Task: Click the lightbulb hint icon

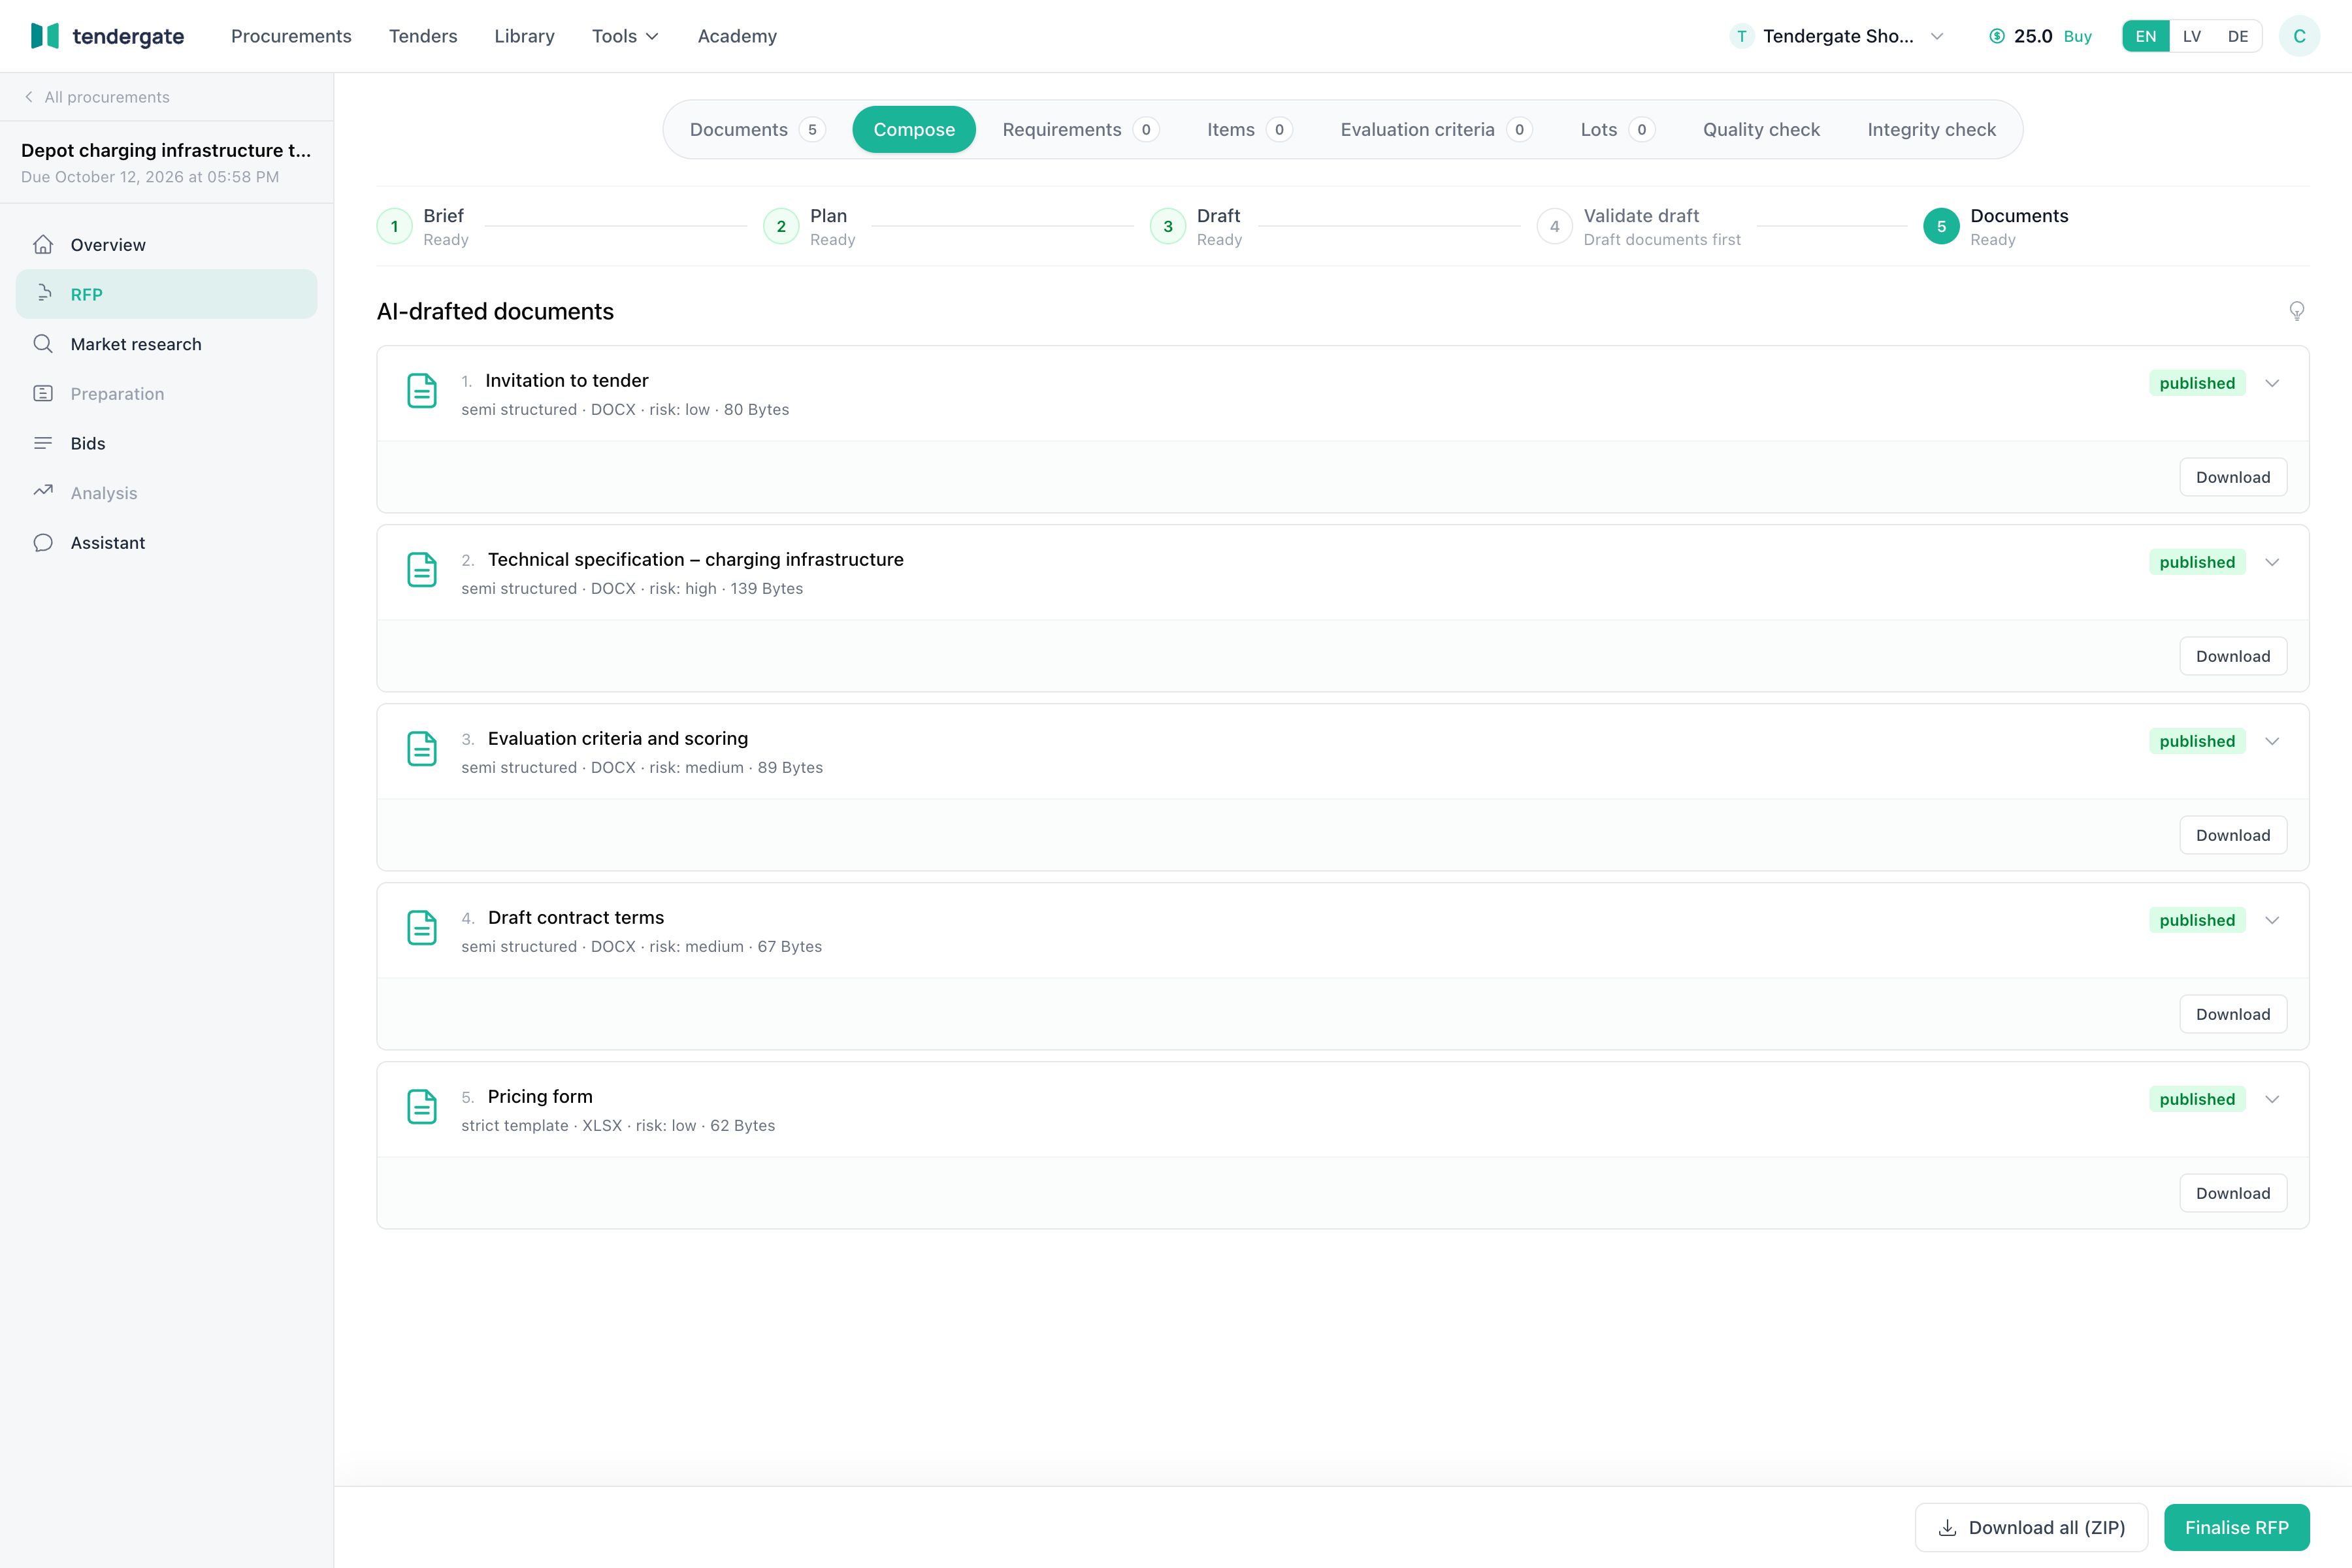Action: (2297, 311)
